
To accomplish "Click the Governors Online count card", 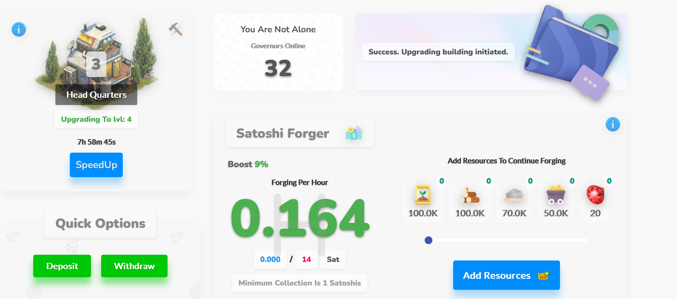I will (278, 52).
